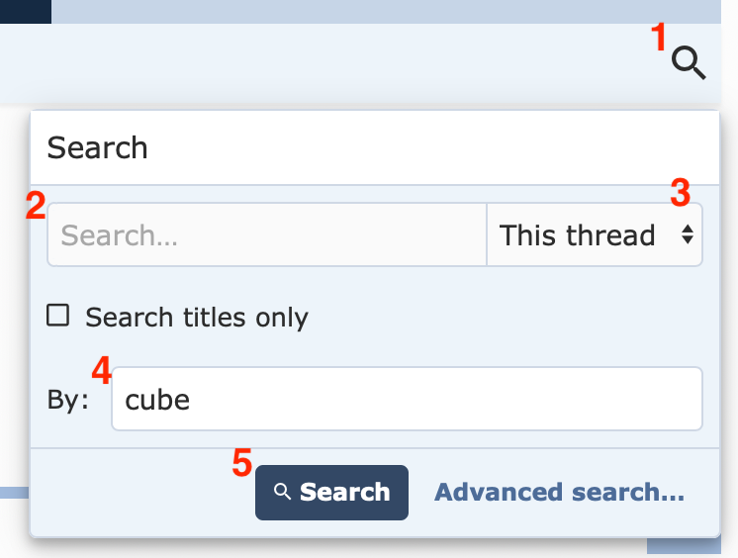Open the 'This thread' scope dropdown
Image resolution: width=738 pixels, height=558 pixels.
coord(594,235)
